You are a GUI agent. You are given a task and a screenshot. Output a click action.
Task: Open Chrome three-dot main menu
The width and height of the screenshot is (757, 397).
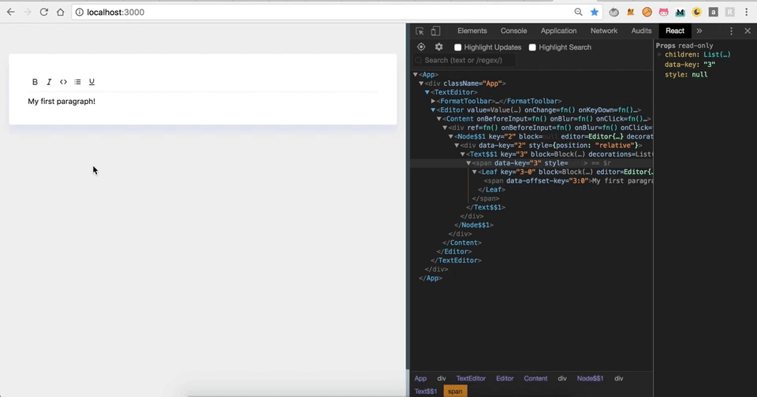click(x=747, y=12)
